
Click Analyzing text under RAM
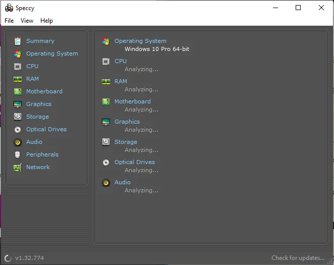tap(141, 90)
